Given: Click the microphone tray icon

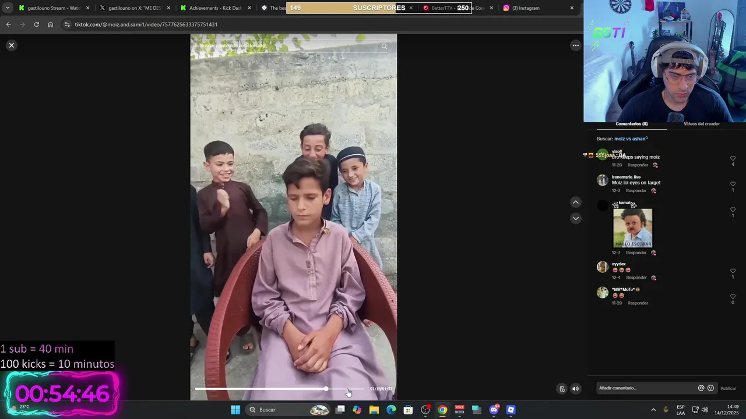Looking at the screenshot, I should tap(666, 410).
